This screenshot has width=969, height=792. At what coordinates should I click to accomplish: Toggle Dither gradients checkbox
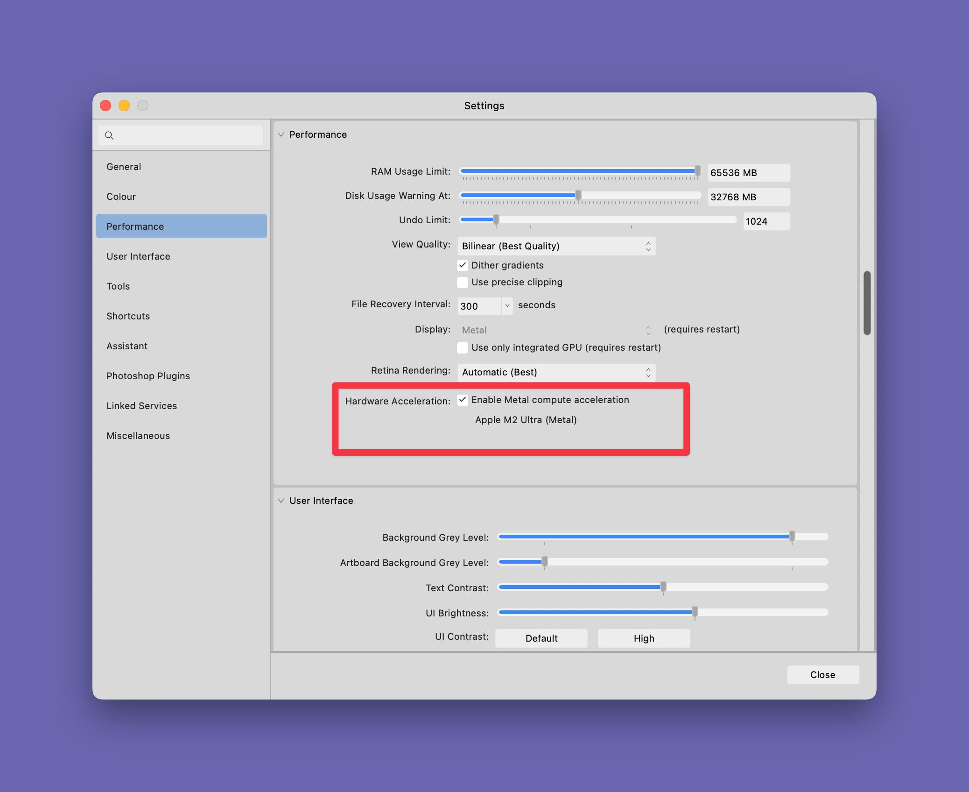click(463, 265)
